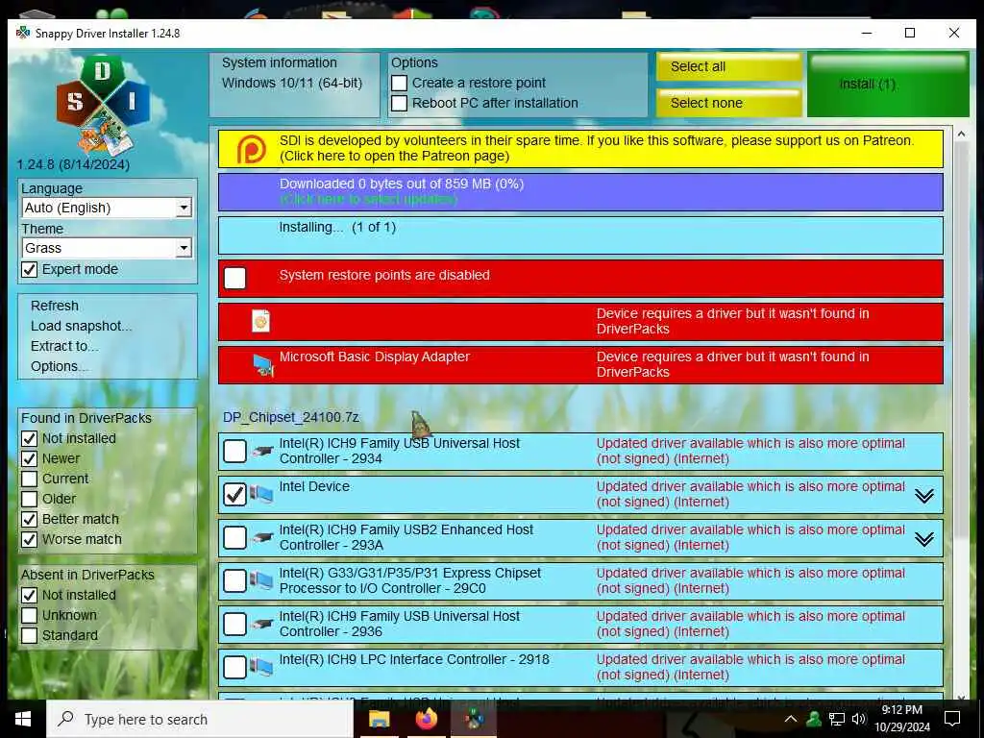
Task: Click Load snapshot... in the sidebar
Action: pos(81,326)
